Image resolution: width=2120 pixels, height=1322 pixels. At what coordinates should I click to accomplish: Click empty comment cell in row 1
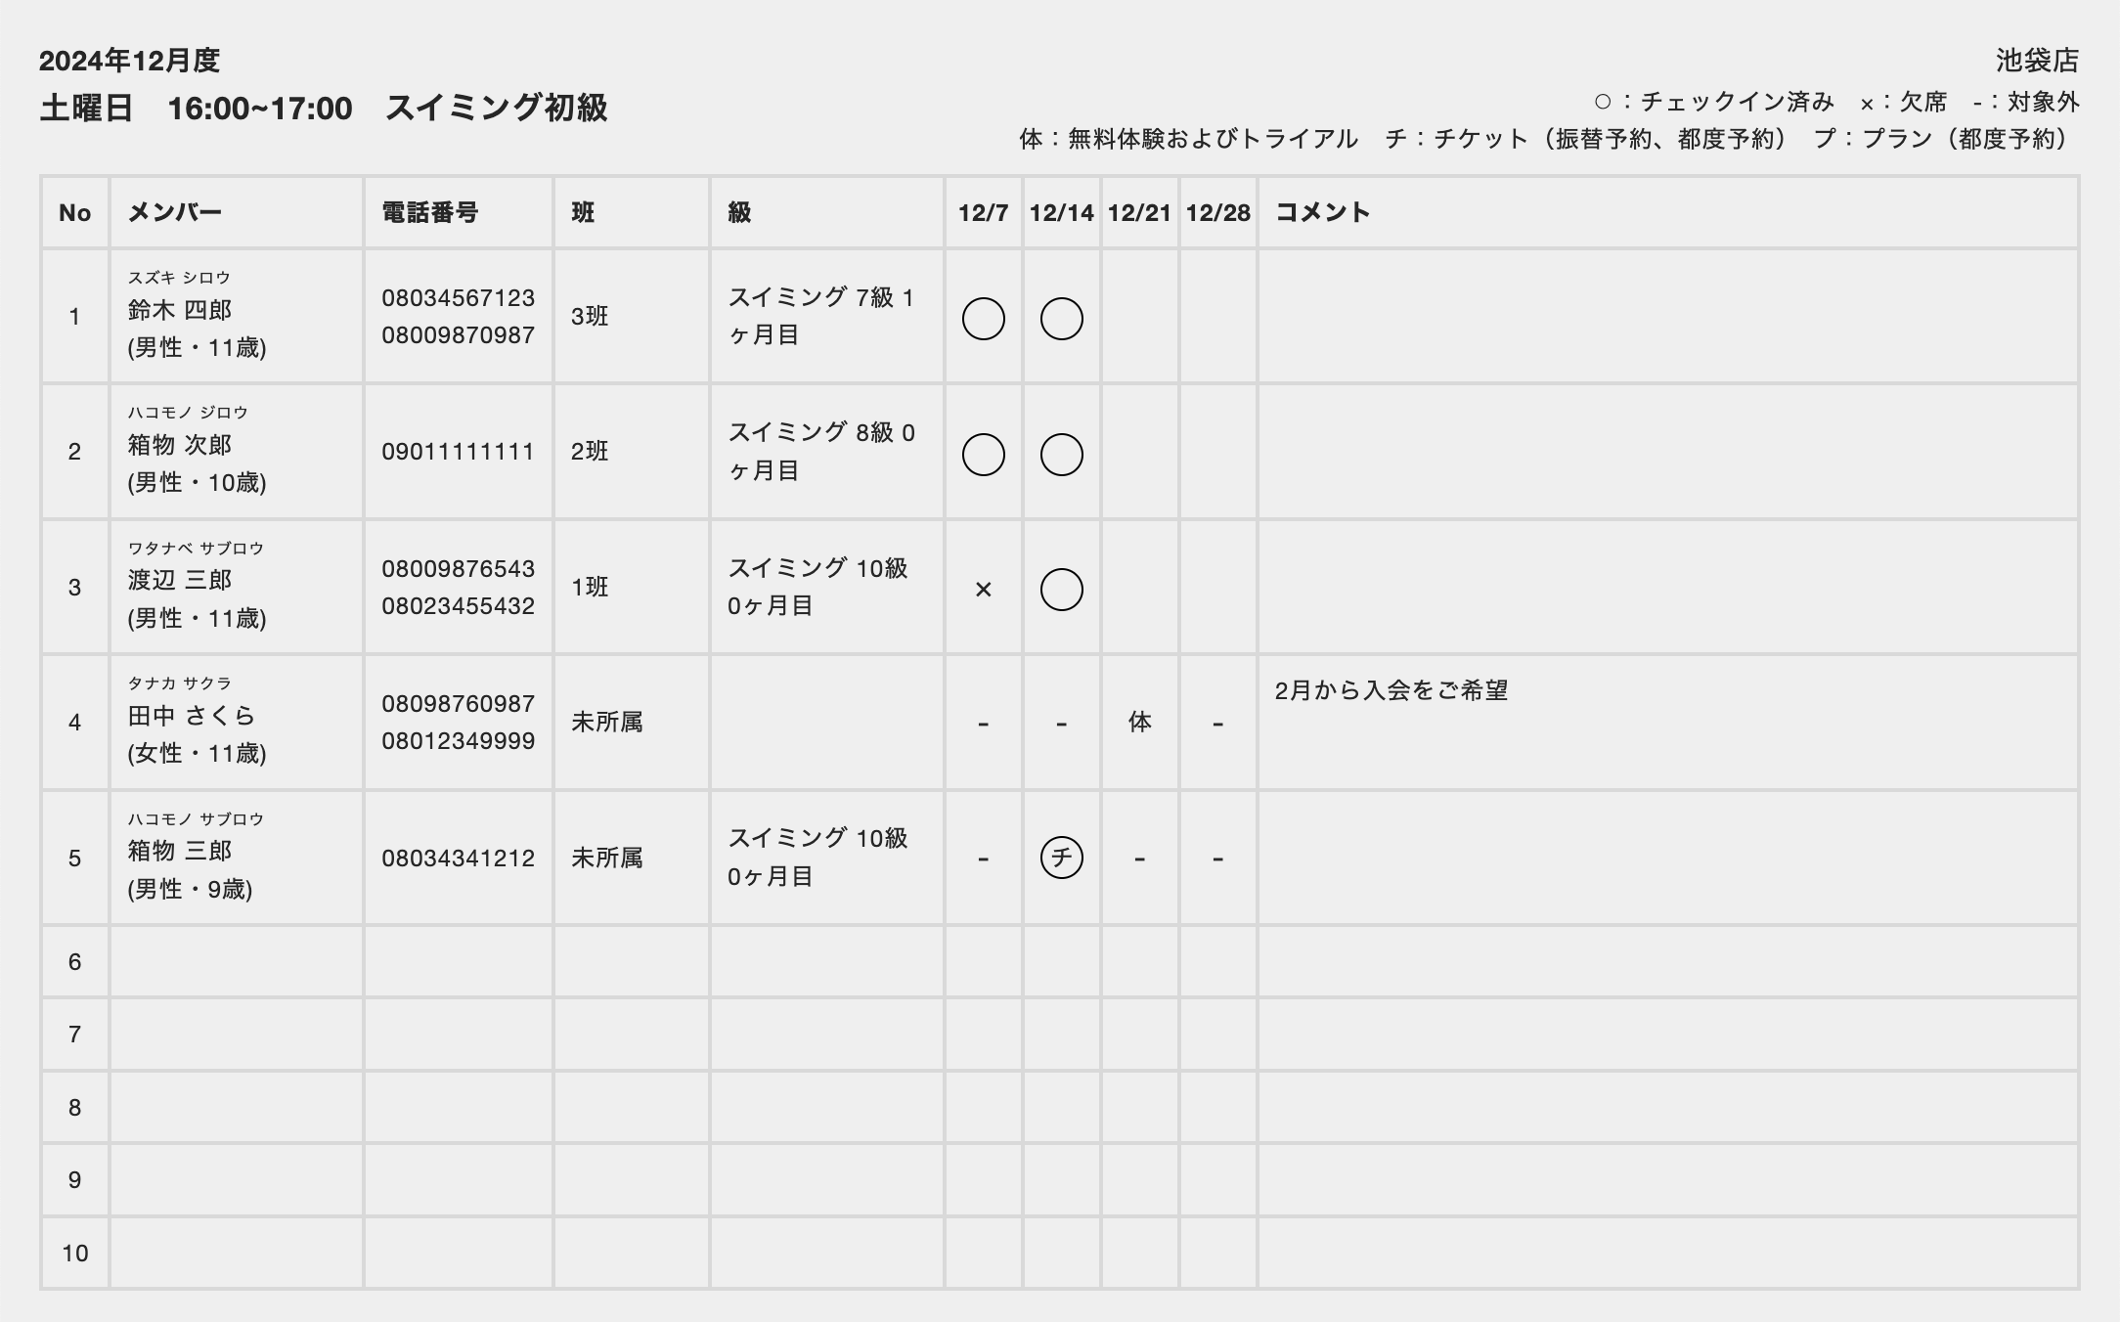[x=1666, y=317]
